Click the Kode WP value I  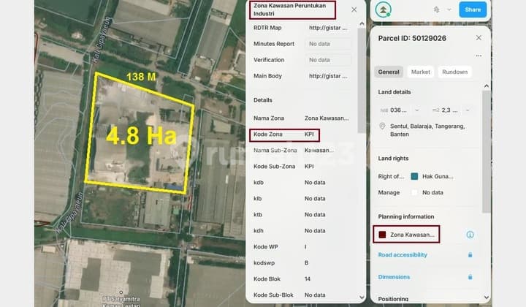click(x=305, y=246)
